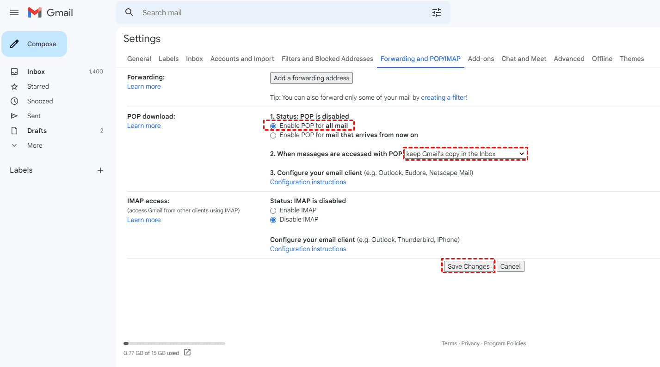Click the search magnifier icon

coord(130,12)
